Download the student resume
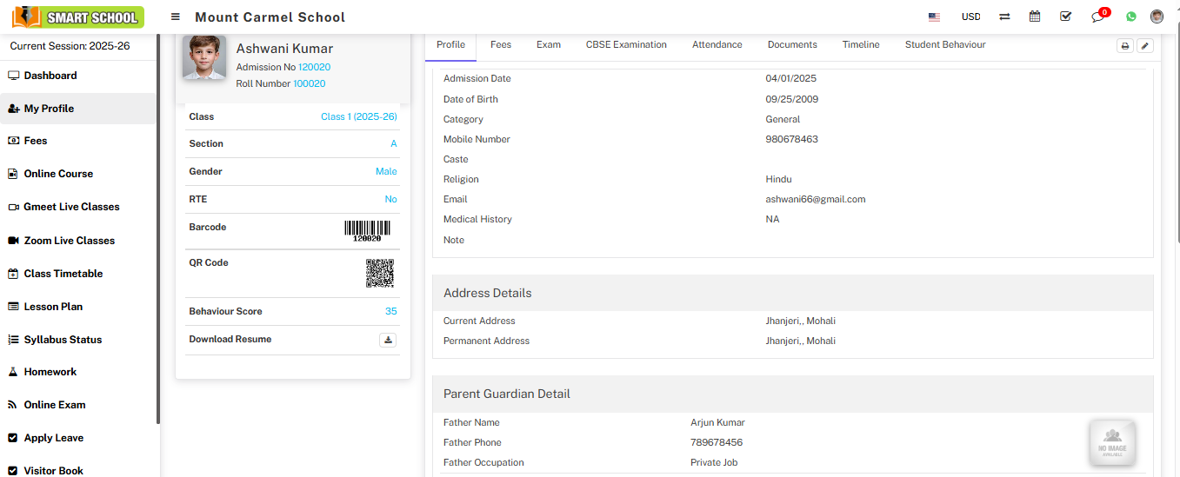The height and width of the screenshot is (477, 1180). point(388,340)
